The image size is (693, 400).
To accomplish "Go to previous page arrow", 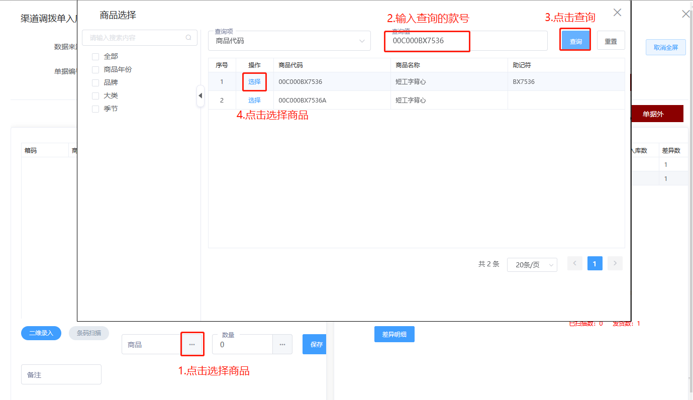I will point(575,263).
